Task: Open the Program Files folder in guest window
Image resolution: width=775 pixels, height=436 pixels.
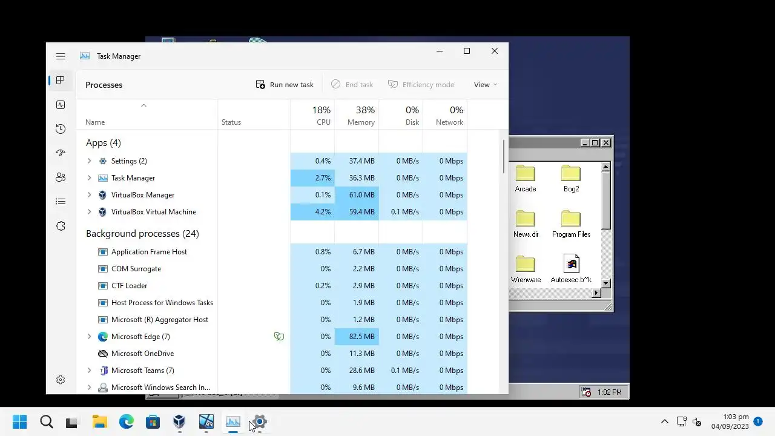Action: coord(571,224)
